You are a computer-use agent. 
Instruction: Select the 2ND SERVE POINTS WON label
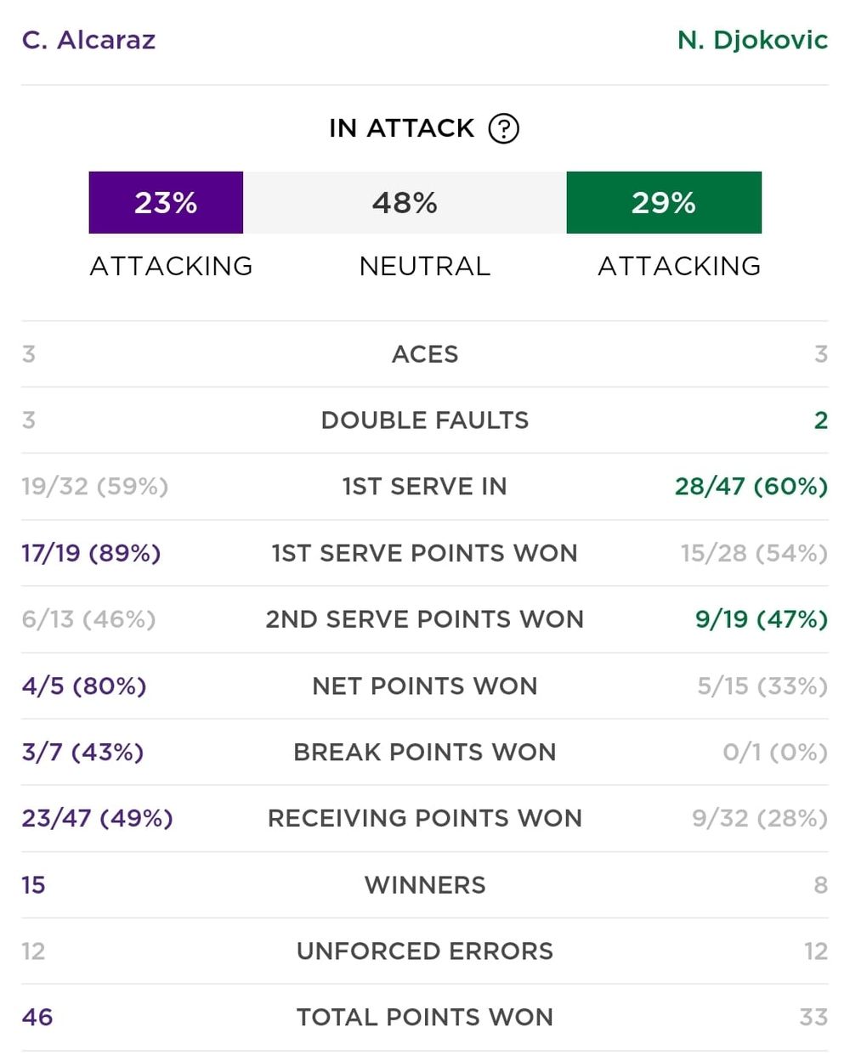point(425,619)
